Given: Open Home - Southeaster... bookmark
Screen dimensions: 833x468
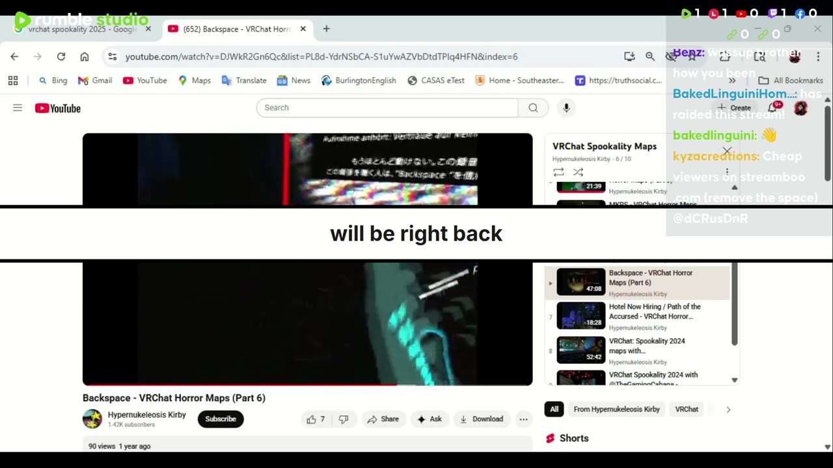Looking at the screenshot, I should pyautogui.click(x=519, y=81).
